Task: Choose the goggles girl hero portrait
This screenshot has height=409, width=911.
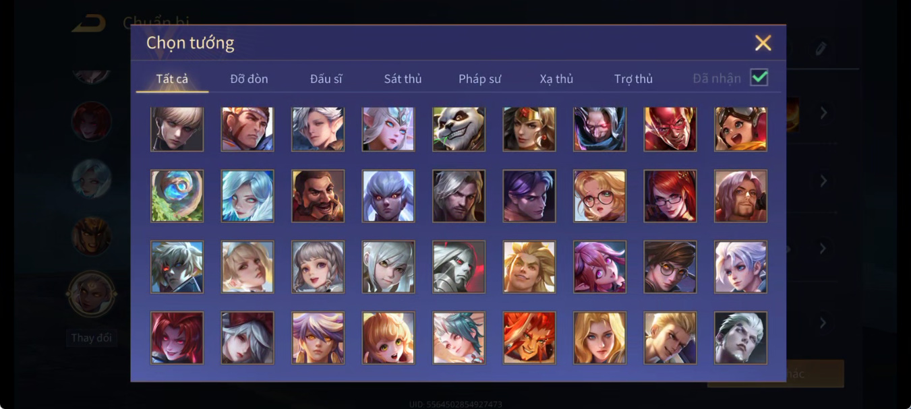Action: (740, 129)
